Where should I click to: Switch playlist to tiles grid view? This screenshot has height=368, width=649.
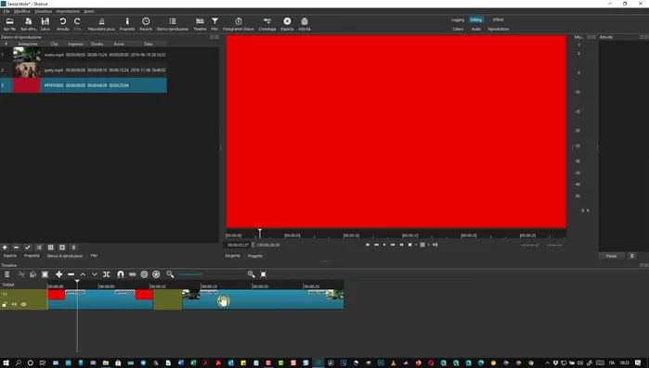coord(50,247)
